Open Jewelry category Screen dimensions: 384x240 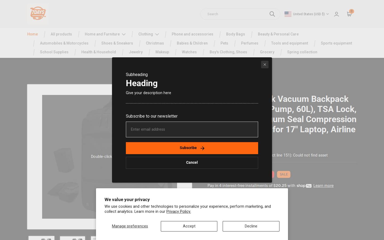pos(136,52)
